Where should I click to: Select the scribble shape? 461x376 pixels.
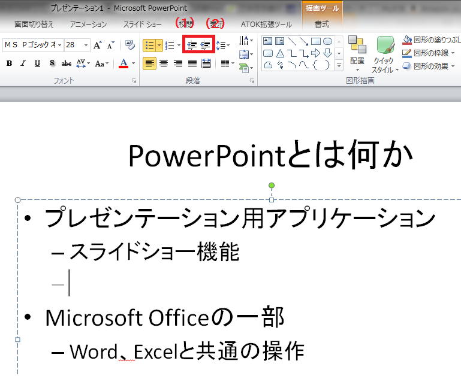pyautogui.click(x=280, y=65)
